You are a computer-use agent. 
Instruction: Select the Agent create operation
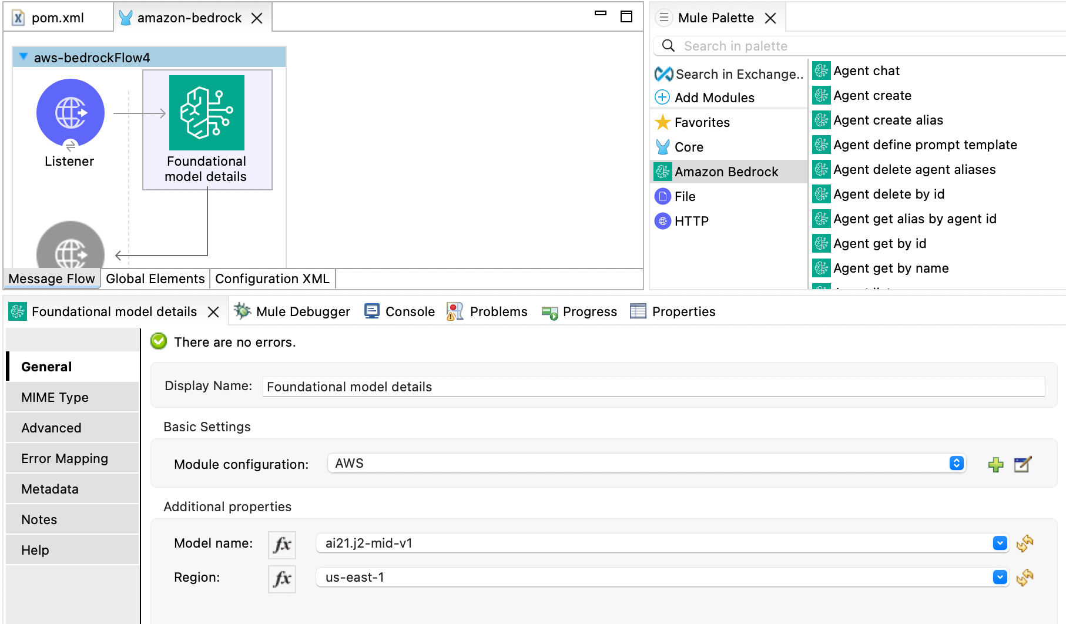[x=862, y=95]
